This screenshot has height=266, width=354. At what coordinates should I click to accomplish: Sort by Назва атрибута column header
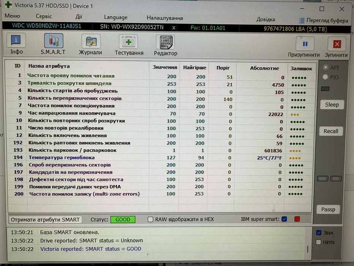pos(49,66)
